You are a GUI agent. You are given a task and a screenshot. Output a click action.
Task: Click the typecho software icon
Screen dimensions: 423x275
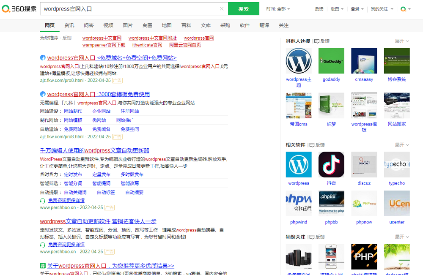(397, 164)
